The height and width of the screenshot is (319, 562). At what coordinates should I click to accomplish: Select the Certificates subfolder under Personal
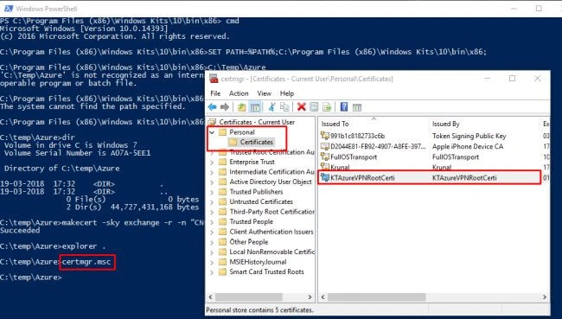(x=257, y=143)
